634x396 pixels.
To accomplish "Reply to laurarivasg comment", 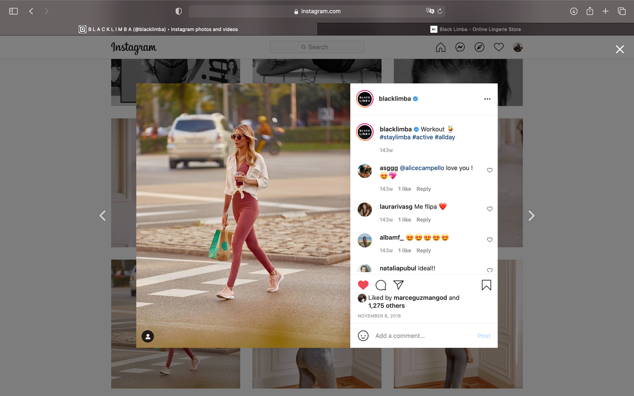I will 423,220.
